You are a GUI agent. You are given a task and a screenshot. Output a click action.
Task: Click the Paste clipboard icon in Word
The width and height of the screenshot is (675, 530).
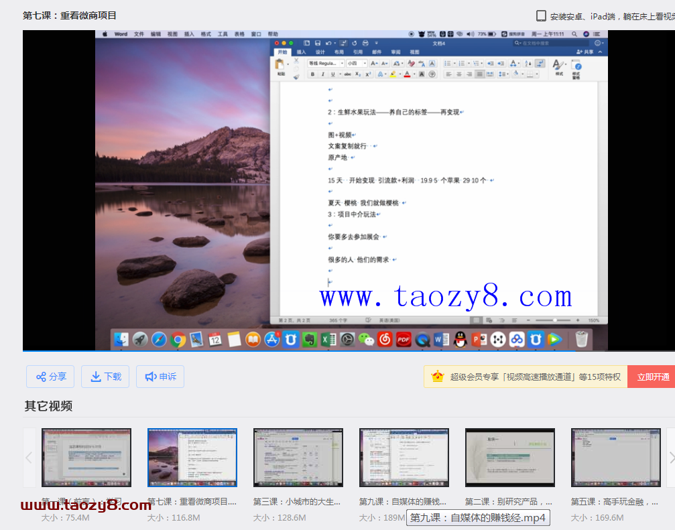(x=280, y=64)
